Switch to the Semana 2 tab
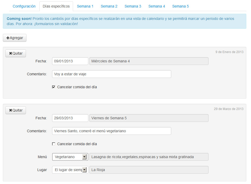 pos(109,6)
